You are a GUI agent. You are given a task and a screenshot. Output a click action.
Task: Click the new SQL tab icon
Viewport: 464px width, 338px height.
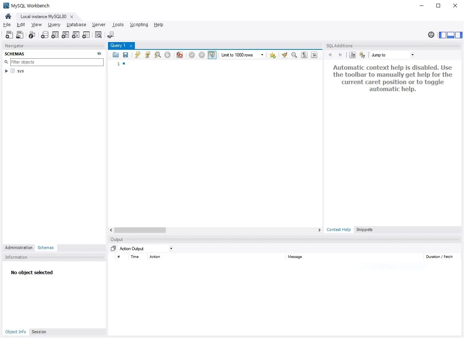tap(9, 35)
